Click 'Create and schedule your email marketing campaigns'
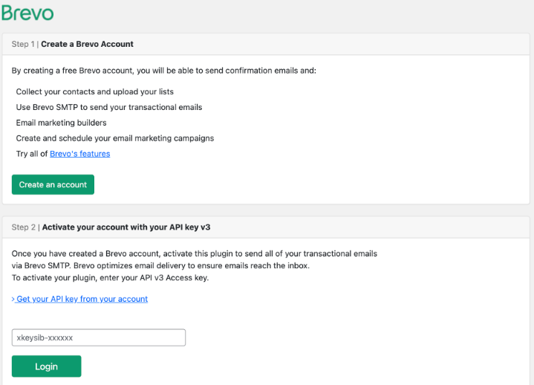The width and height of the screenshot is (534, 385). pyautogui.click(x=115, y=138)
